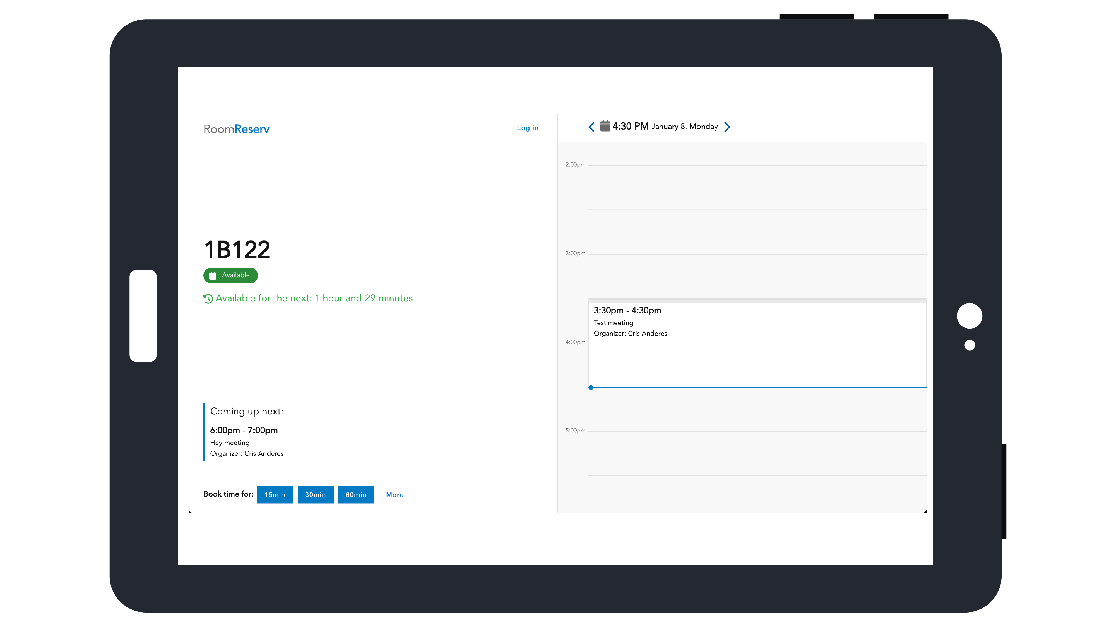Select the 3:00pm timeline label

tap(575, 253)
